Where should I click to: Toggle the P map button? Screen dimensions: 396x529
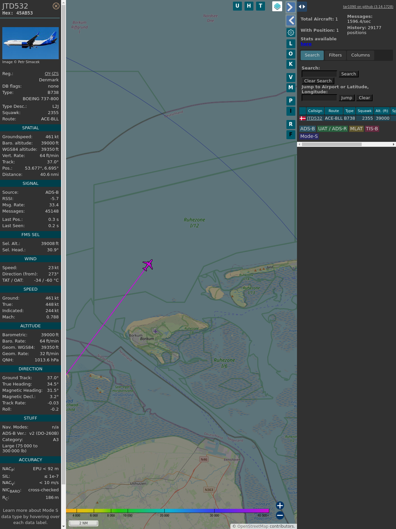(x=291, y=101)
